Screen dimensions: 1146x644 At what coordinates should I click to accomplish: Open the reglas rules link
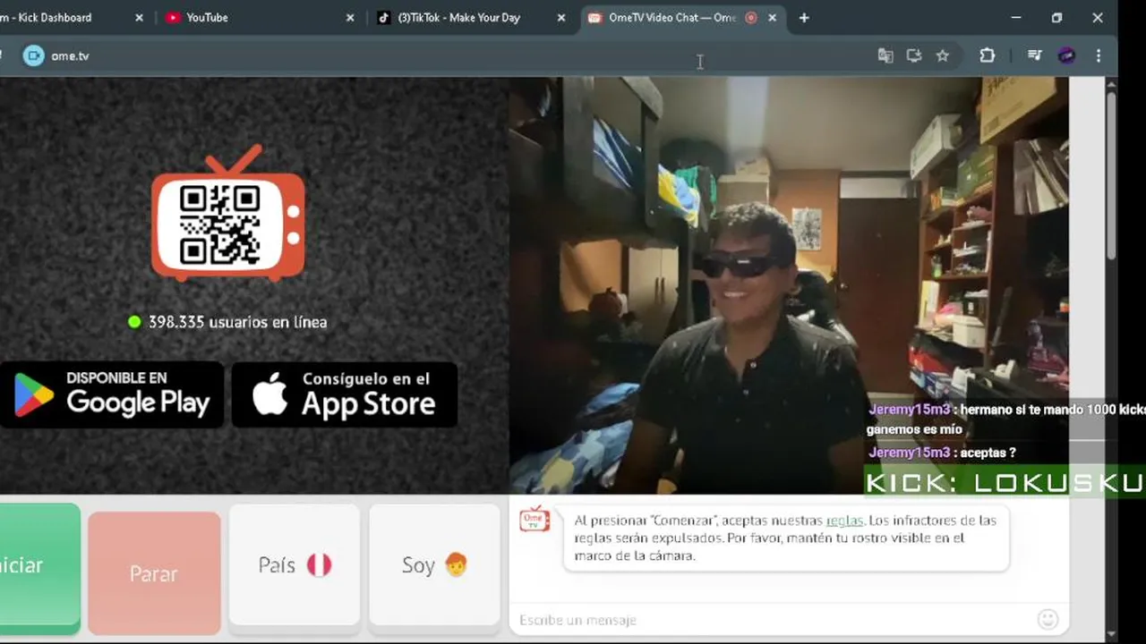(x=844, y=520)
